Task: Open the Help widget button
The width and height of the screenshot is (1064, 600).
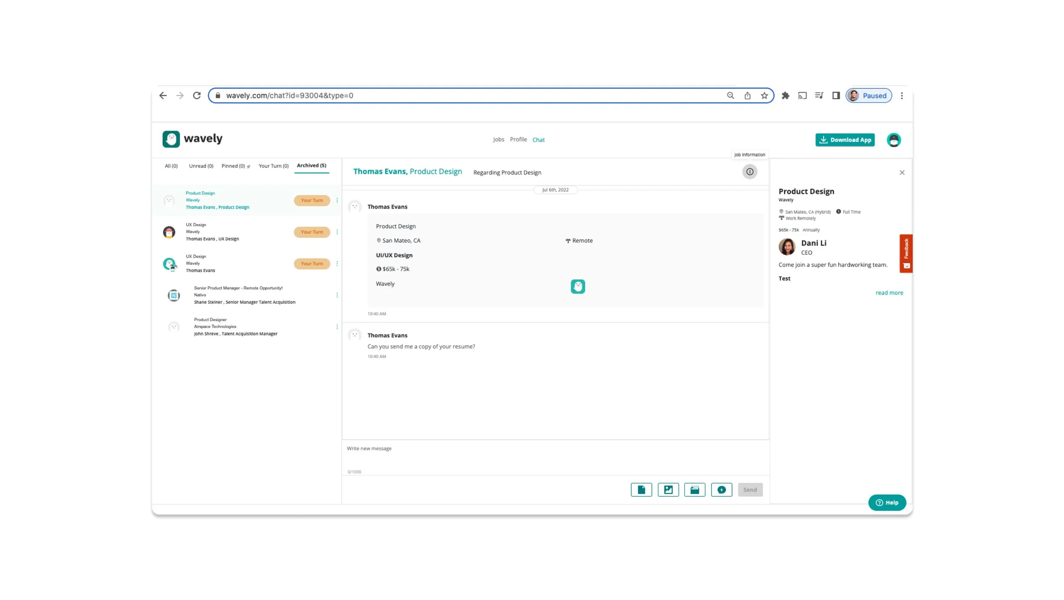Action: point(887,503)
